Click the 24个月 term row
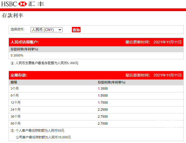 coord(96,110)
